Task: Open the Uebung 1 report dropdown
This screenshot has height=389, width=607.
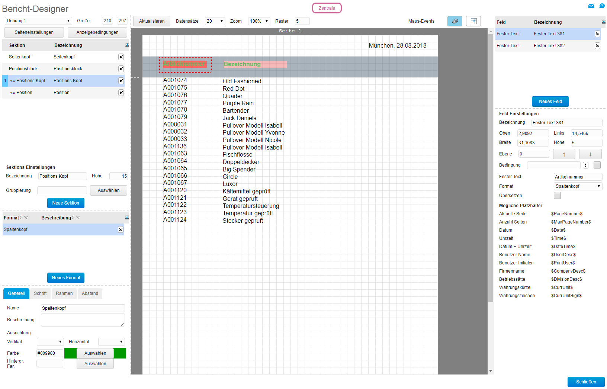Action: [38, 21]
